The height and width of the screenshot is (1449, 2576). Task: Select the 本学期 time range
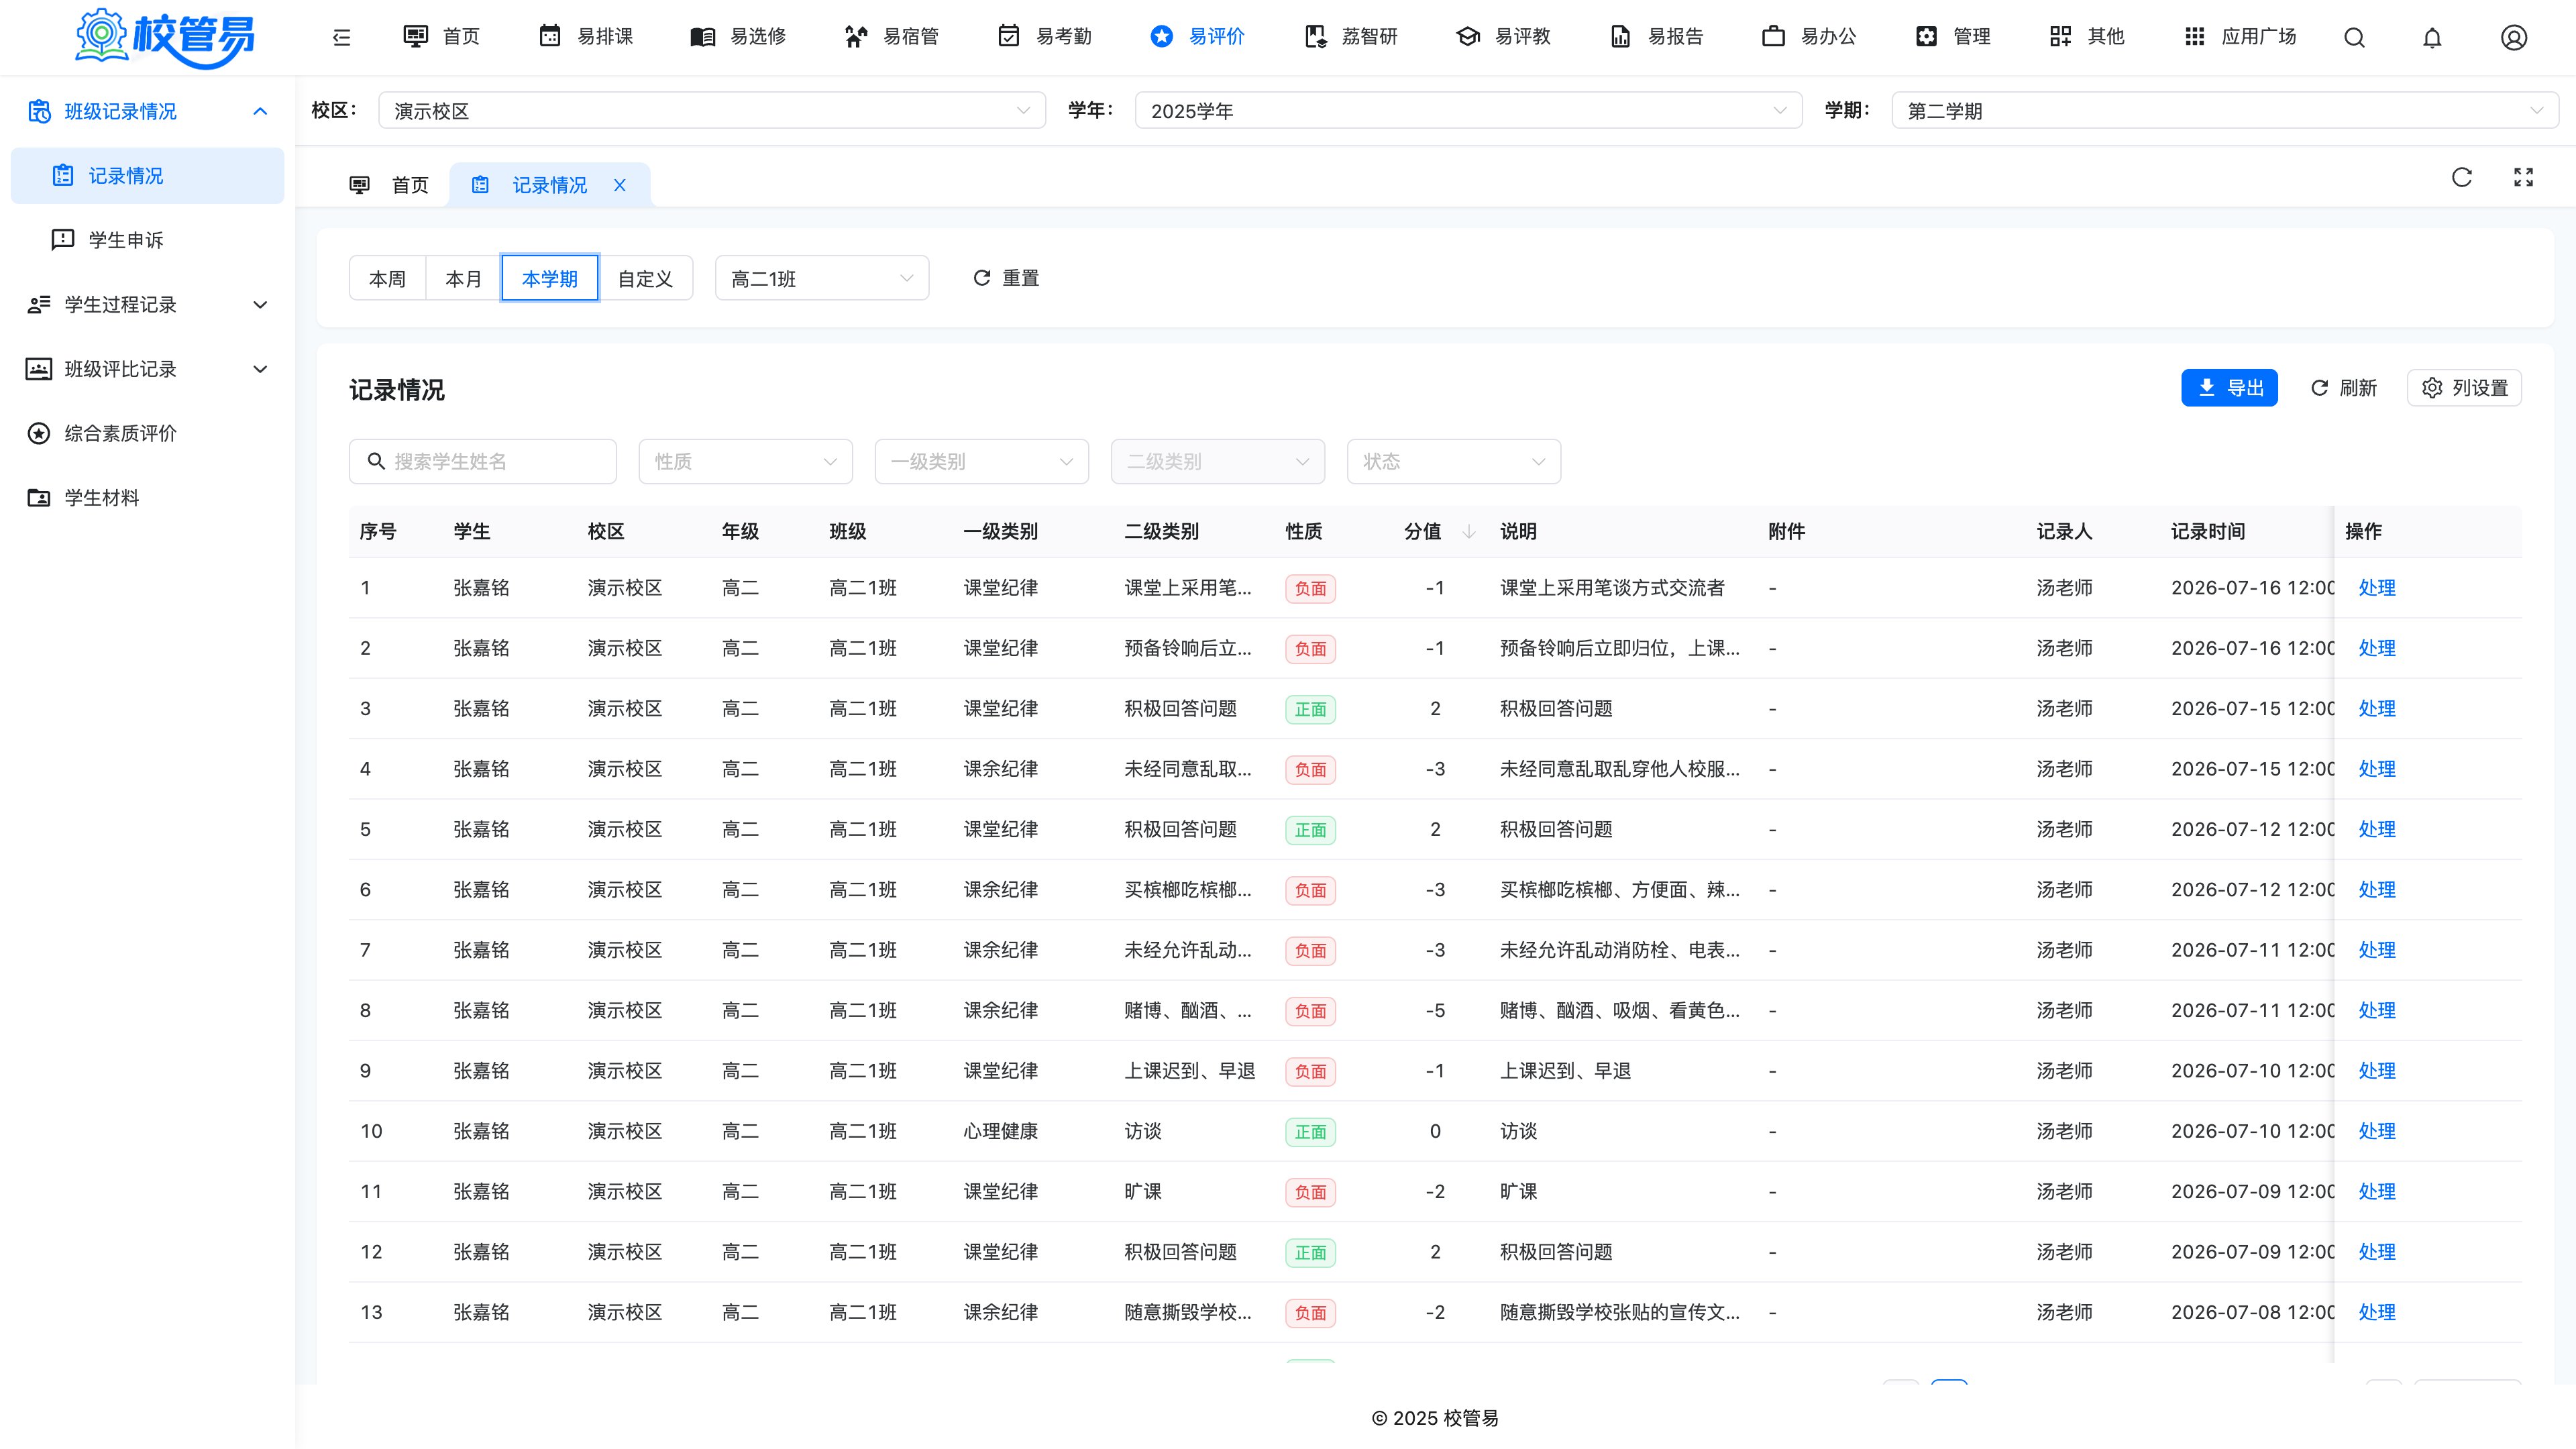coord(550,278)
